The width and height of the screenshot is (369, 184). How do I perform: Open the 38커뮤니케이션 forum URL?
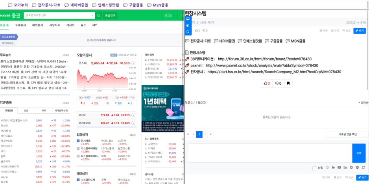click(x=265, y=59)
